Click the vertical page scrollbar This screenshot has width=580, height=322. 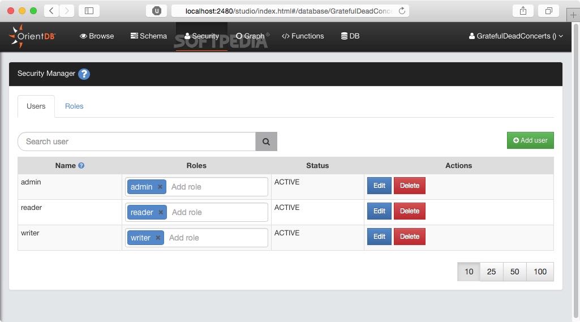[575, 170]
